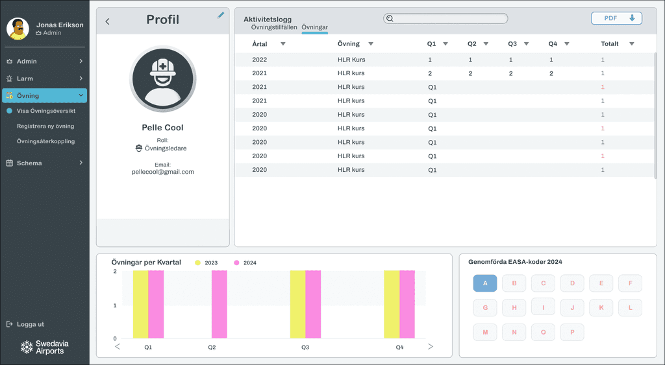Expand the Admin sidebar menu
665x365 pixels.
tap(45, 62)
